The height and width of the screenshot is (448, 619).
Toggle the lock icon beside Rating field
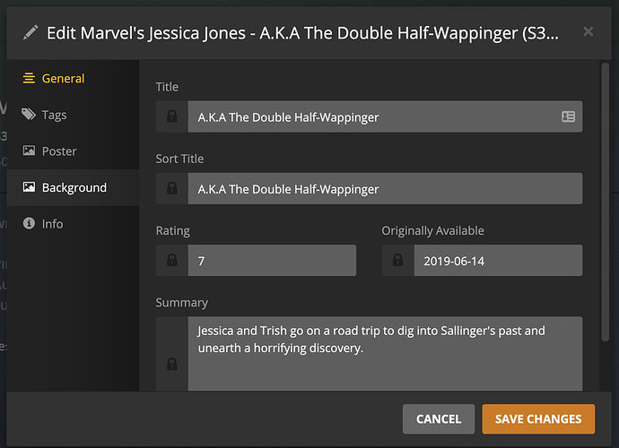(171, 260)
